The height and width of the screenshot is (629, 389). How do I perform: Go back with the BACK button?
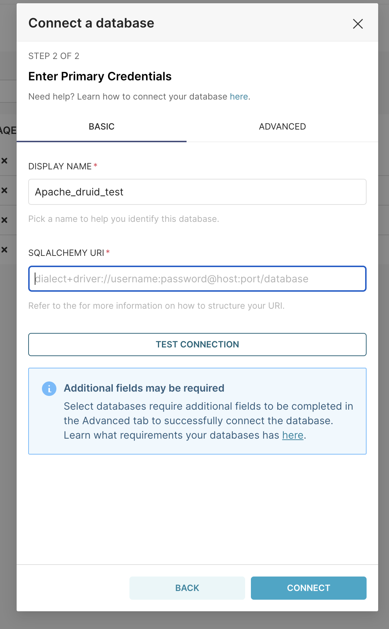click(x=187, y=588)
